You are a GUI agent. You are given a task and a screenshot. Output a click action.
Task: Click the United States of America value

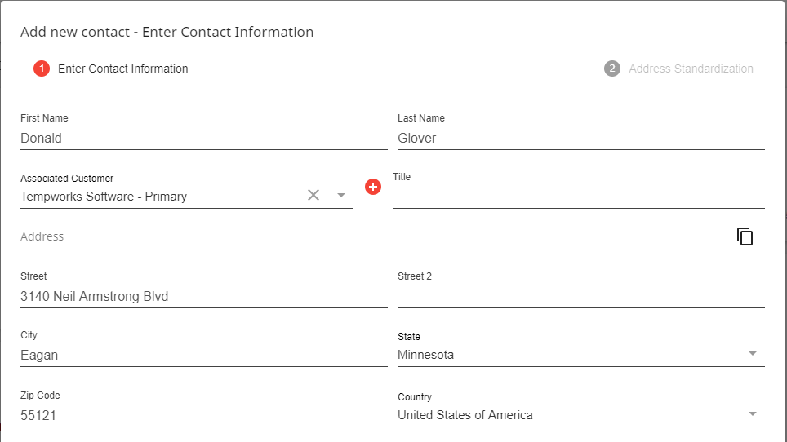click(465, 415)
